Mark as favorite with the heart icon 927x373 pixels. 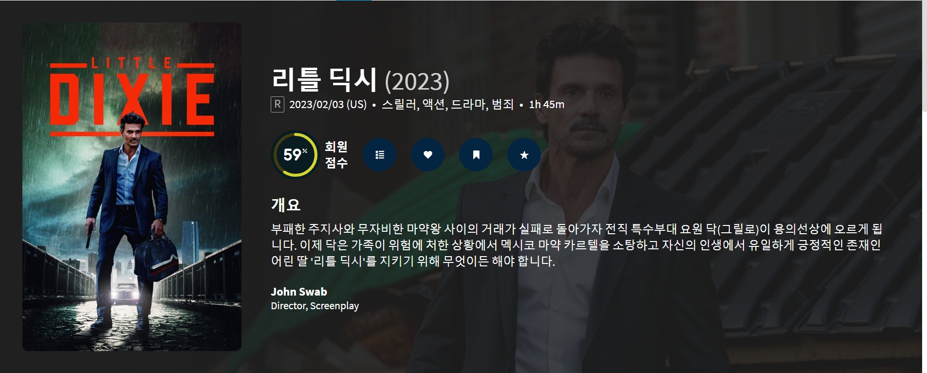427,155
